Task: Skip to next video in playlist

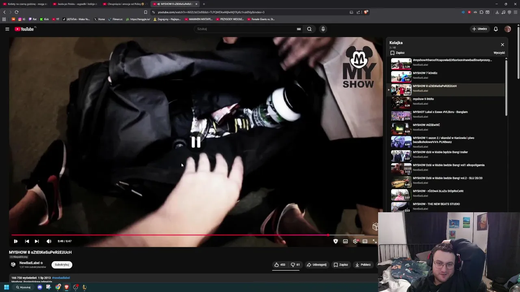Action: (37, 241)
